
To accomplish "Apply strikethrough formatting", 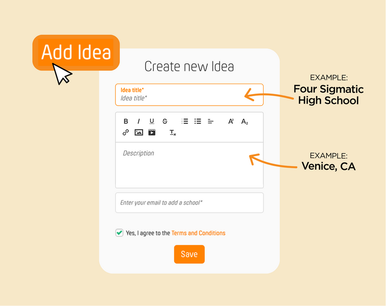I will point(165,121).
